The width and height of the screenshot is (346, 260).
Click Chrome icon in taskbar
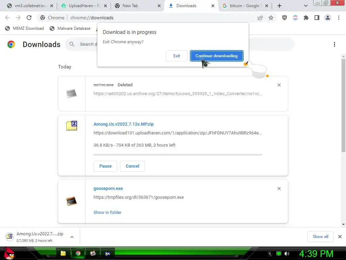(78, 253)
